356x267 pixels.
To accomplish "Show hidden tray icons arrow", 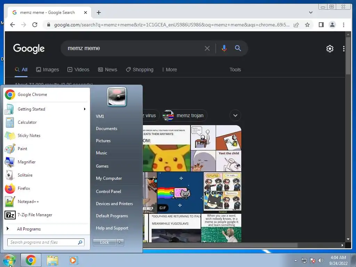I will tap(296, 260).
